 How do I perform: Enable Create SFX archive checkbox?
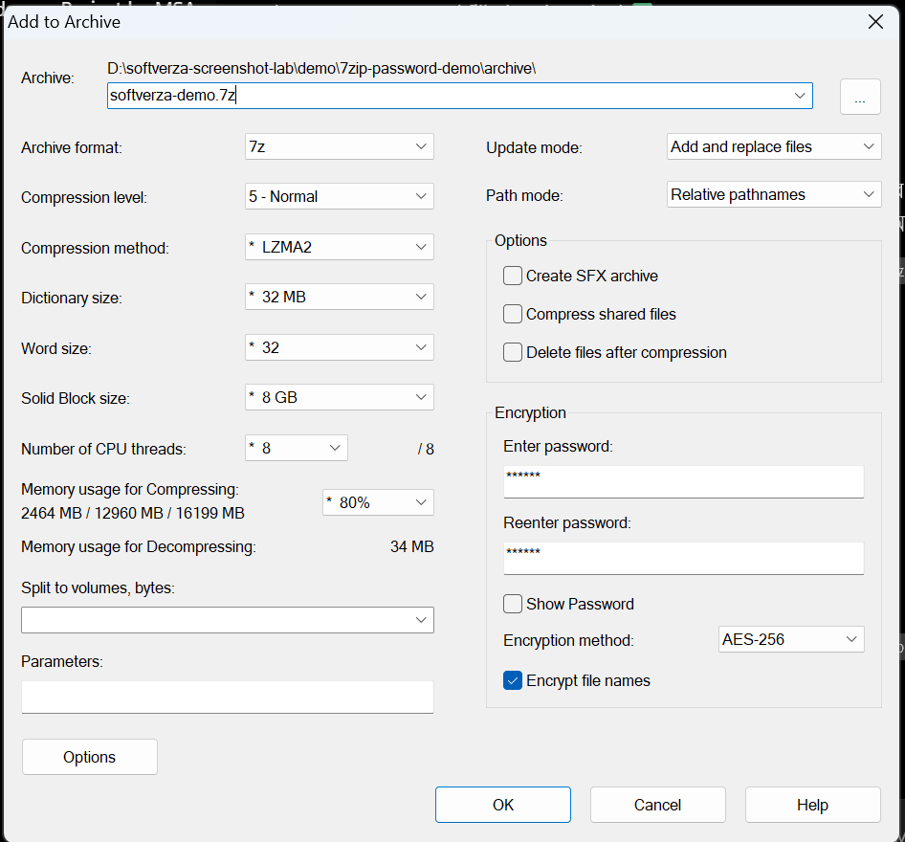tap(513, 276)
